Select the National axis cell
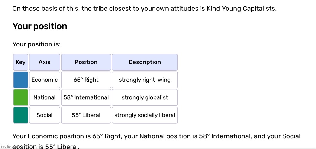Screen dimensions: 316x149 tap(45, 97)
